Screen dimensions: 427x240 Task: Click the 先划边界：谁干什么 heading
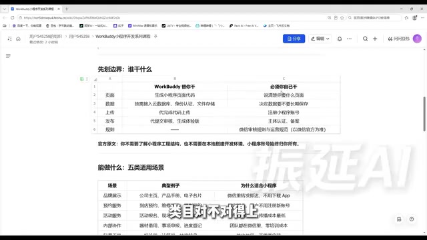tap(125, 69)
